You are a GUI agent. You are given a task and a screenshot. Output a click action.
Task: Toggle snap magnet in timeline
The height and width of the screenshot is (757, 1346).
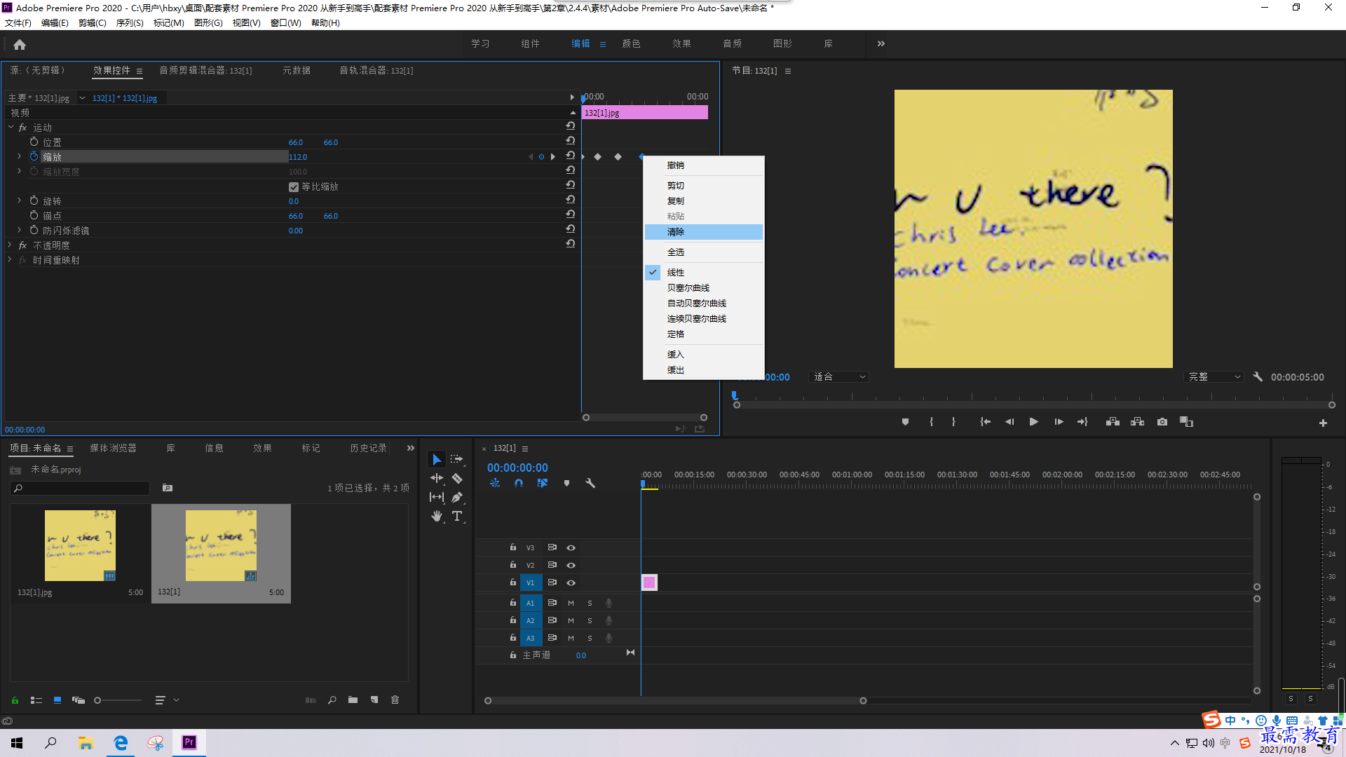(519, 483)
